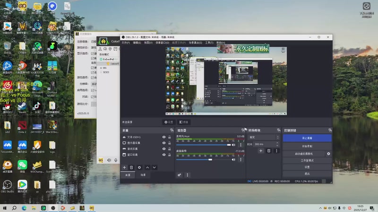Toggle lock for 显示器采集 source
Screen dimensions: 378x212
170,143
